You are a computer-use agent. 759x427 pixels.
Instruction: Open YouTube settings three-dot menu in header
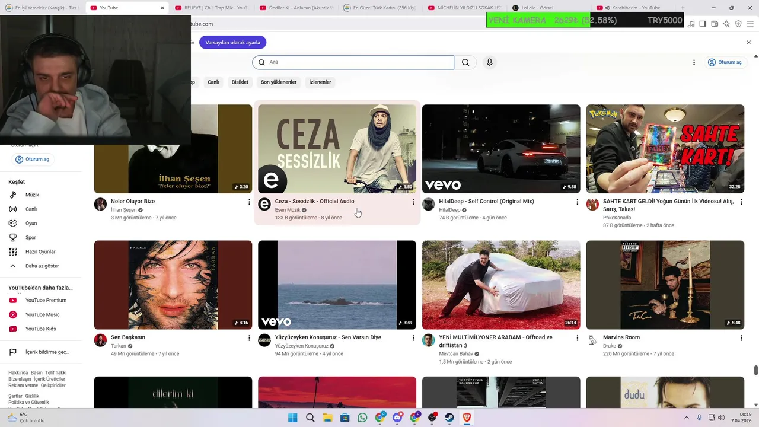[x=694, y=62]
